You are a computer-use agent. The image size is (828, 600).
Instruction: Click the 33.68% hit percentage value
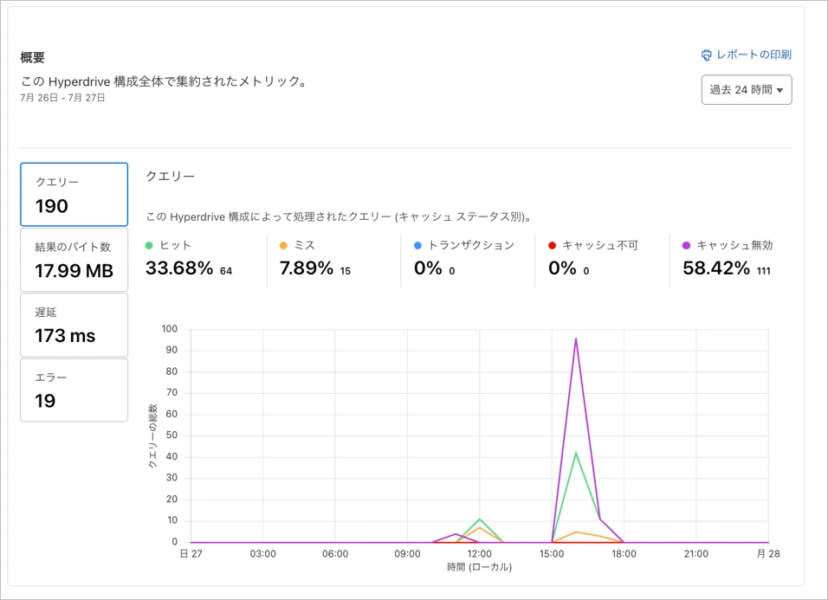pyautogui.click(x=179, y=268)
